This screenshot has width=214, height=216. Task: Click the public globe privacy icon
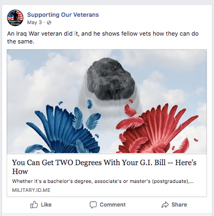pos(49,23)
